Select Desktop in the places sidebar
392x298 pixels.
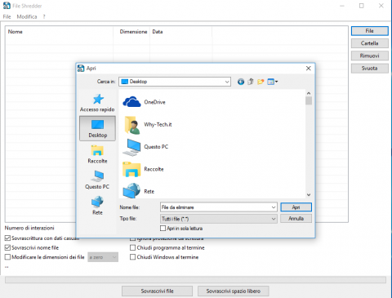tap(97, 128)
